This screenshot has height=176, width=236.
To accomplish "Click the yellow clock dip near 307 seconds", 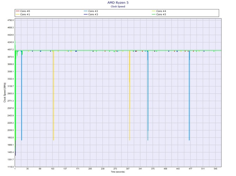I will 130,96.
